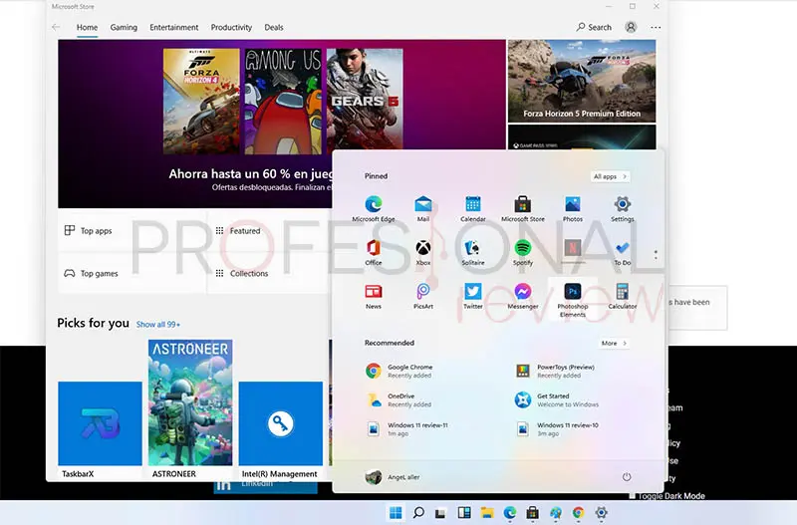The image size is (797, 525).
Task: Open pinned Microsoft Store app
Action: tap(522, 209)
